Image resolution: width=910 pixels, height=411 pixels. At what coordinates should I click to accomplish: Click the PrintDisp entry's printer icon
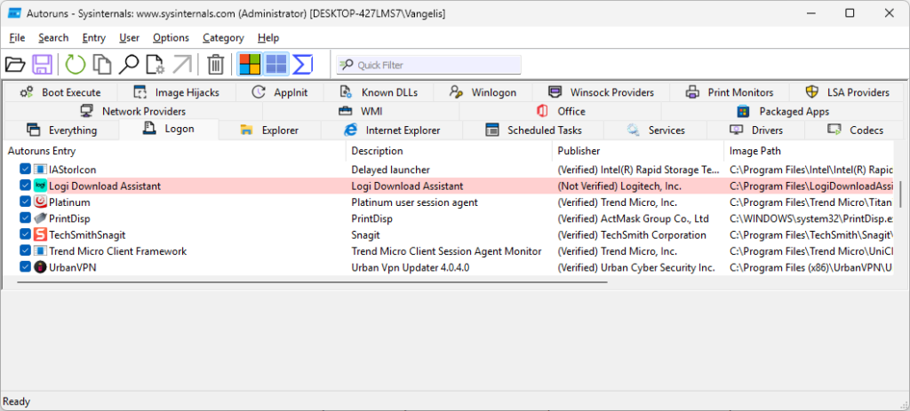point(40,218)
